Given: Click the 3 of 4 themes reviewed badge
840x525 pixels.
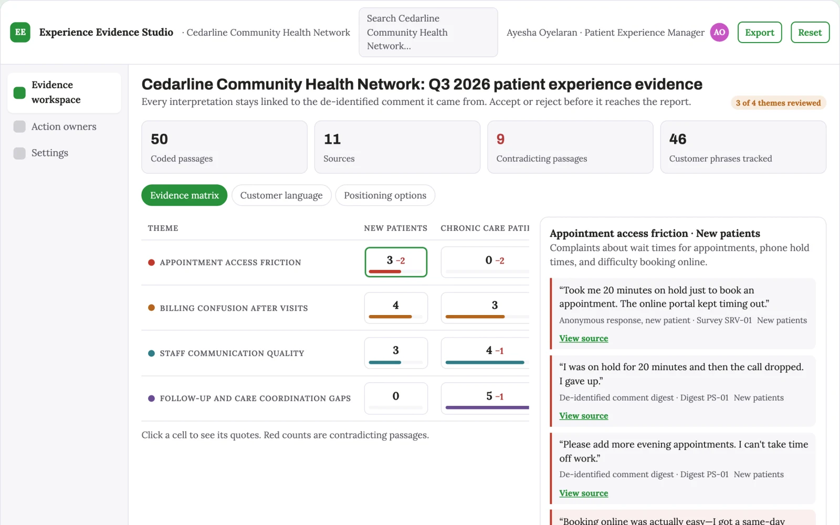Looking at the screenshot, I should (778, 103).
